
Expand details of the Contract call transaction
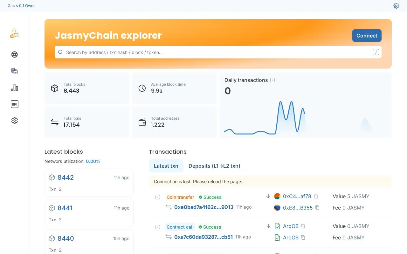click(158, 227)
